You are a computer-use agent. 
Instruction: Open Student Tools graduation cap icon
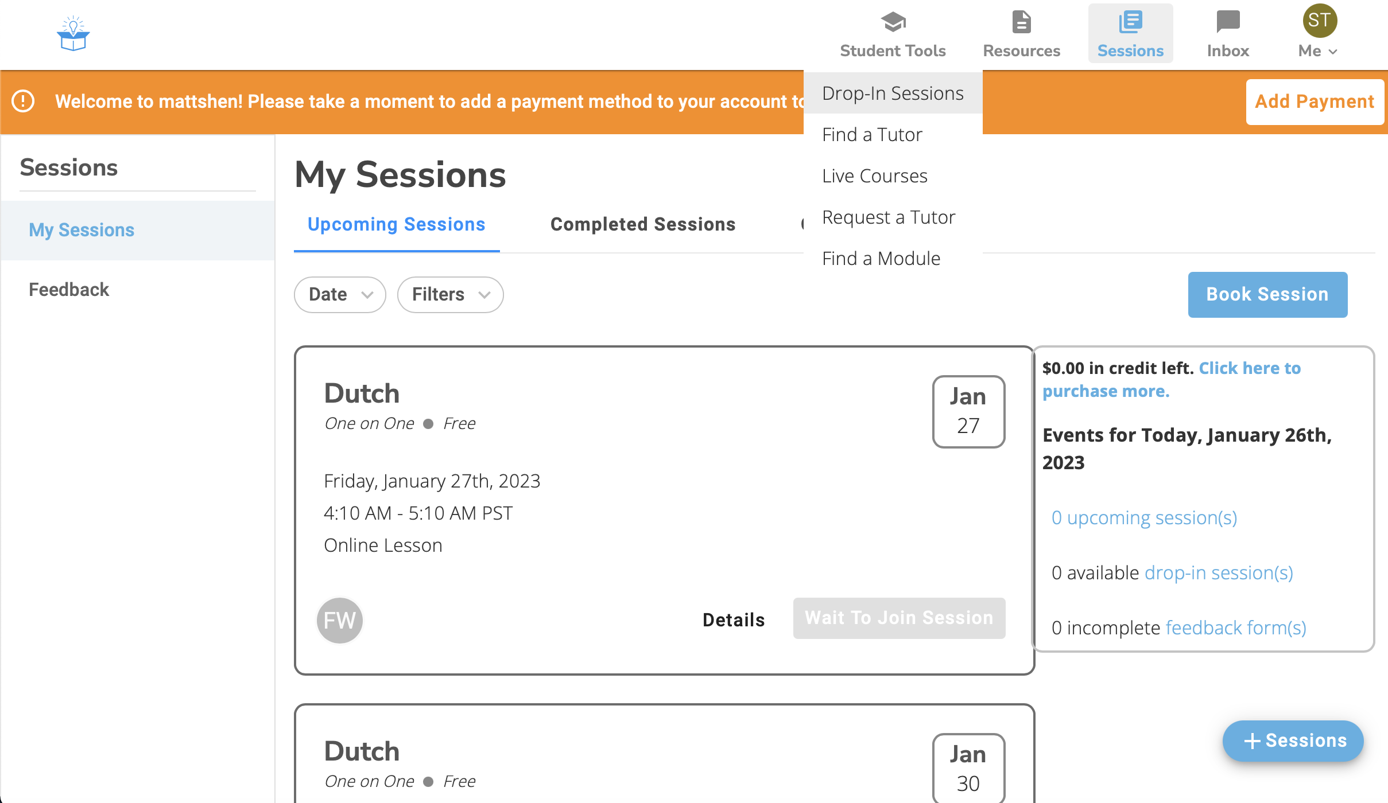(x=893, y=22)
